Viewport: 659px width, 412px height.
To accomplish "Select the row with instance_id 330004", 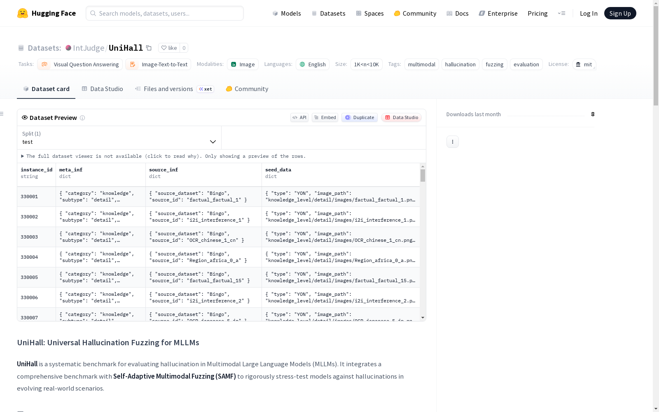I will (x=218, y=257).
